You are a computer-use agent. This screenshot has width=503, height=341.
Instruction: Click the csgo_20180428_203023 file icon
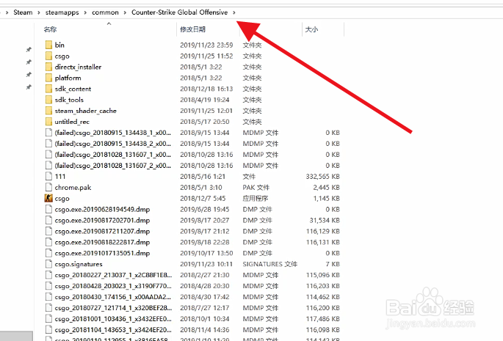(x=48, y=286)
